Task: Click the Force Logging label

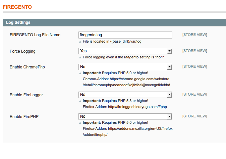Action: 22,51
